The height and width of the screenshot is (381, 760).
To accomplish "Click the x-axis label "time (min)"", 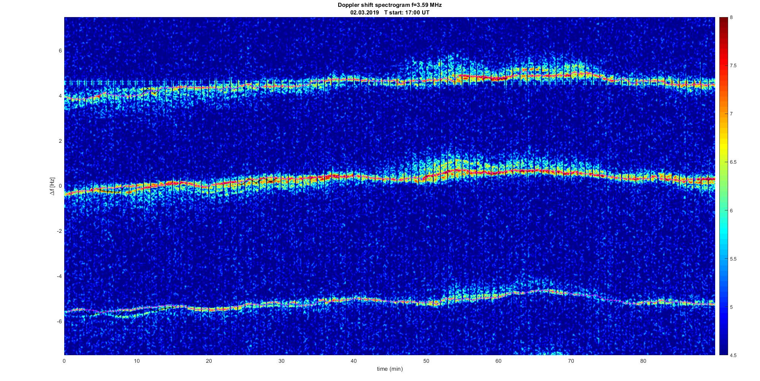I will click(389, 369).
